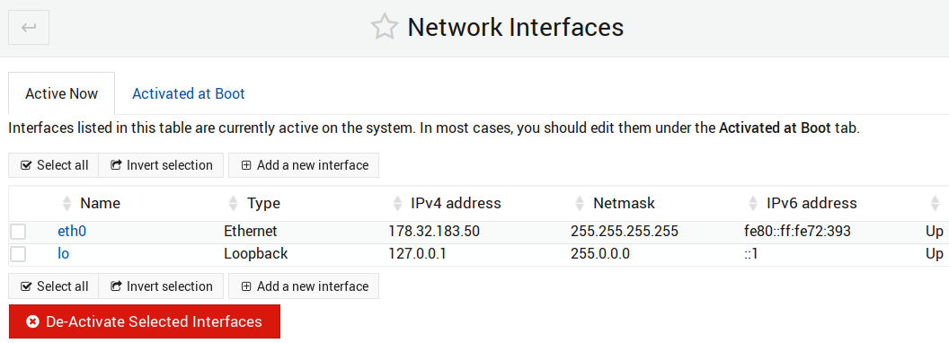Image resolution: width=949 pixels, height=343 pixels.
Task: Sort by IPv4 address column arrows
Action: click(397, 203)
